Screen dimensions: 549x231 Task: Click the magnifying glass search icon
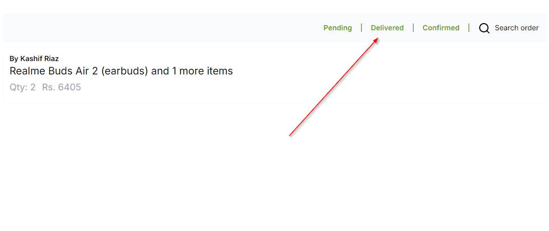[x=484, y=28]
